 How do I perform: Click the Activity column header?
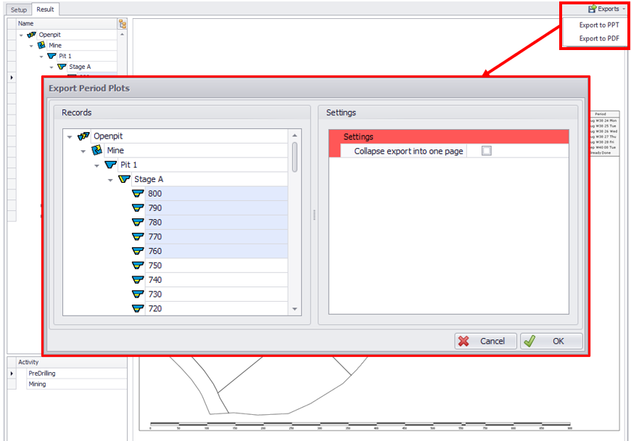(72, 362)
